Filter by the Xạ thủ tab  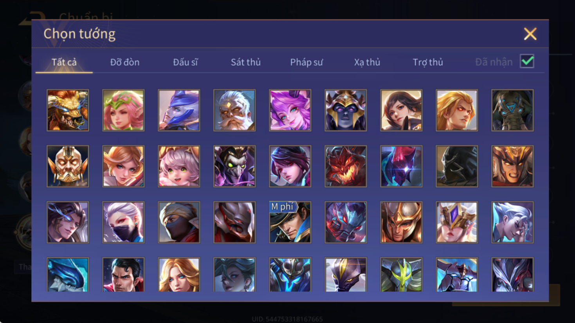pos(367,62)
